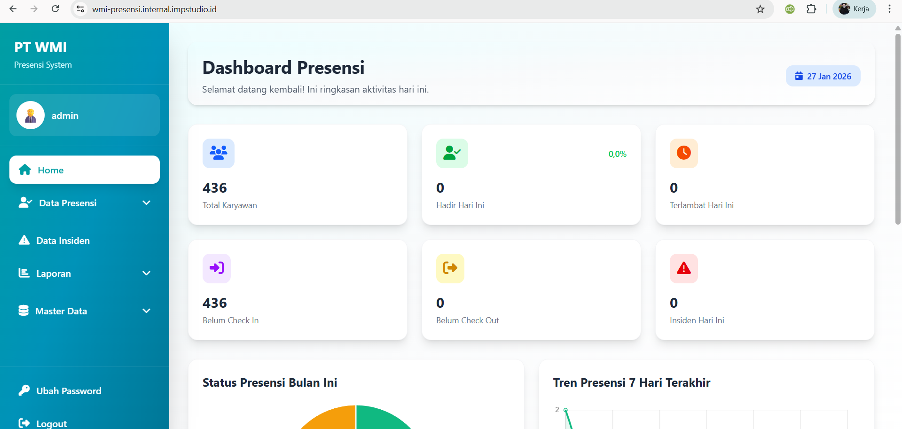The height and width of the screenshot is (429, 902).
Task: Open the browser Extensions puzzle icon
Action: tap(811, 9)
